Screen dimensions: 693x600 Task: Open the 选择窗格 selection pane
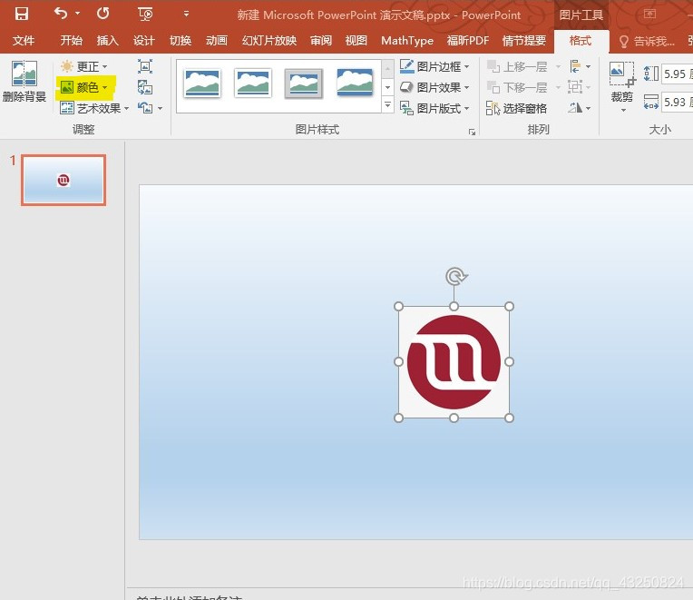point(516,108)
